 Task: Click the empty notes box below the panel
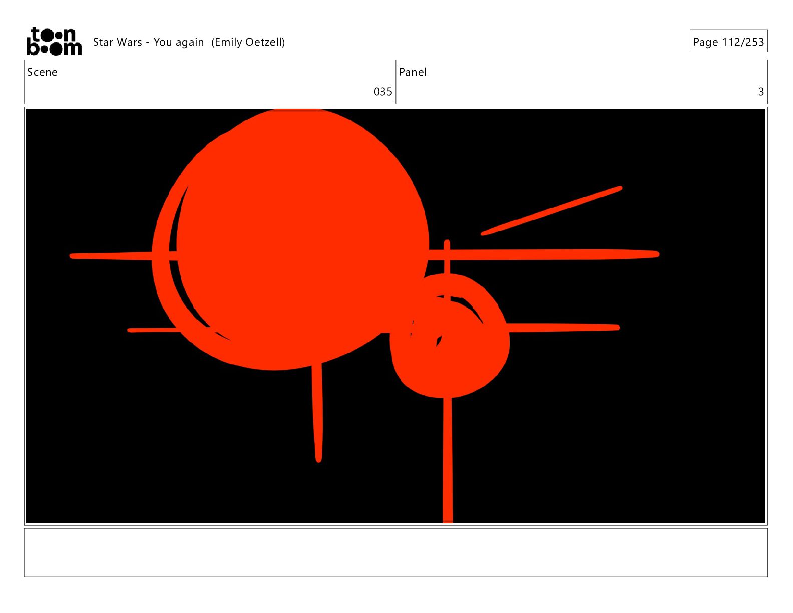point(395,552)
